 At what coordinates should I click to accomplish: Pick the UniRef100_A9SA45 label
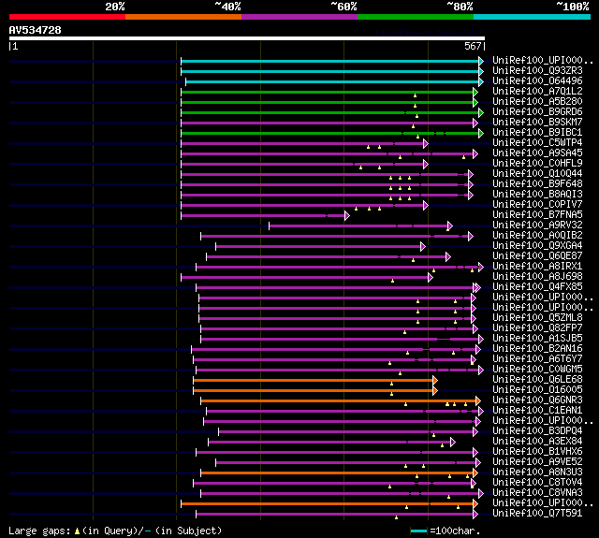[537, 153]
